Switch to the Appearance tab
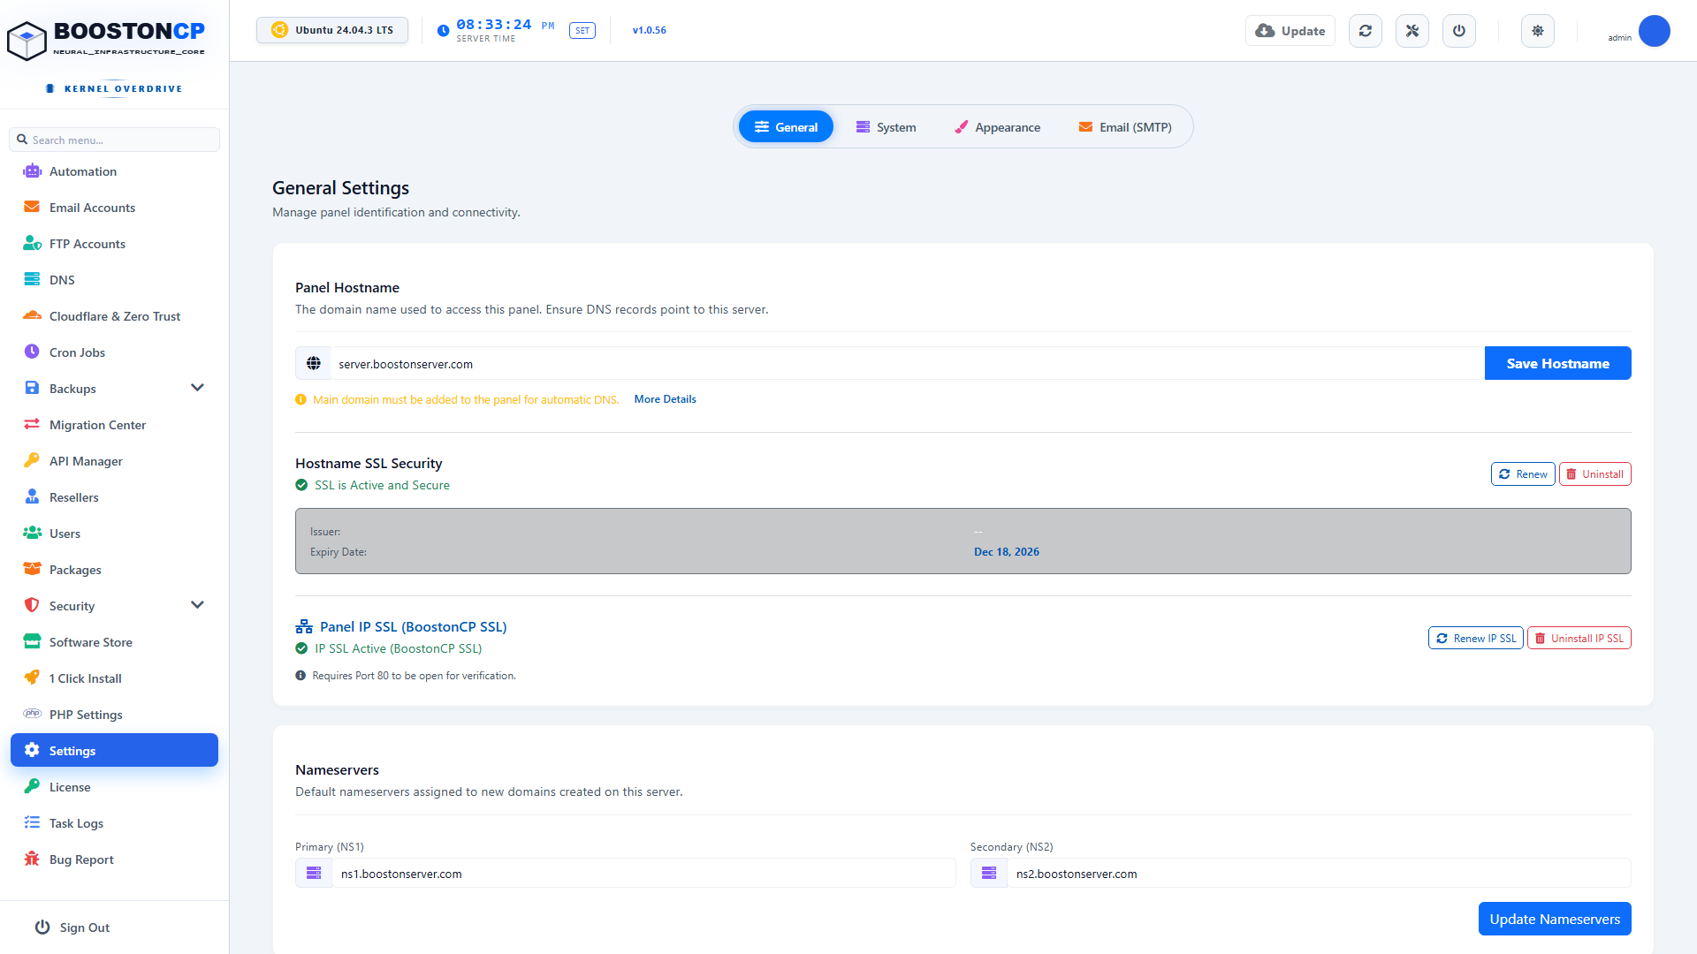Screen dimensions: 1697x954 tap(997, 127)
